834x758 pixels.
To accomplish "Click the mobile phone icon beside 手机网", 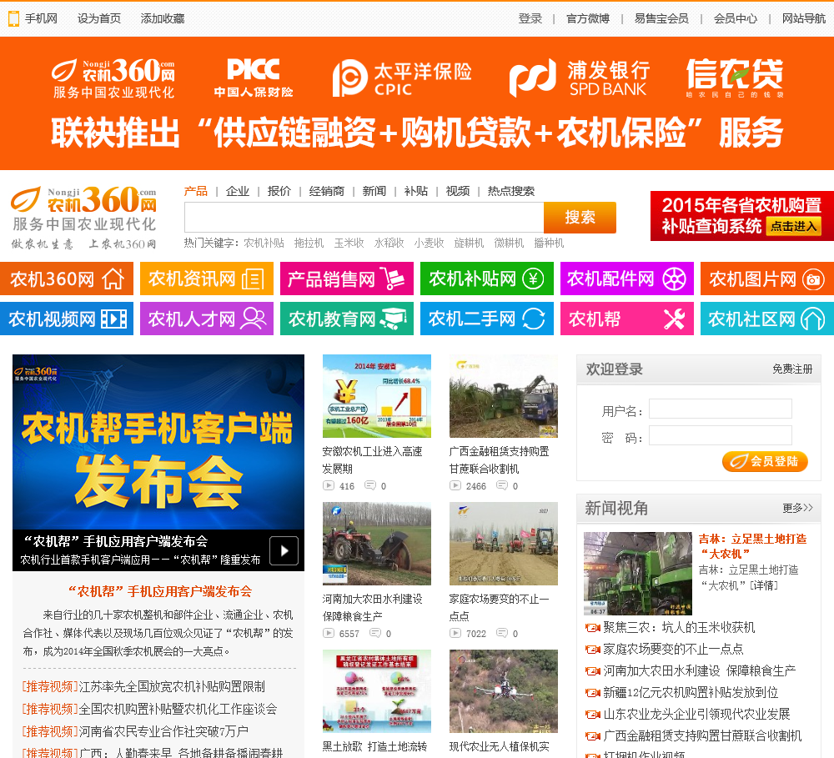I will coord(14,18).
